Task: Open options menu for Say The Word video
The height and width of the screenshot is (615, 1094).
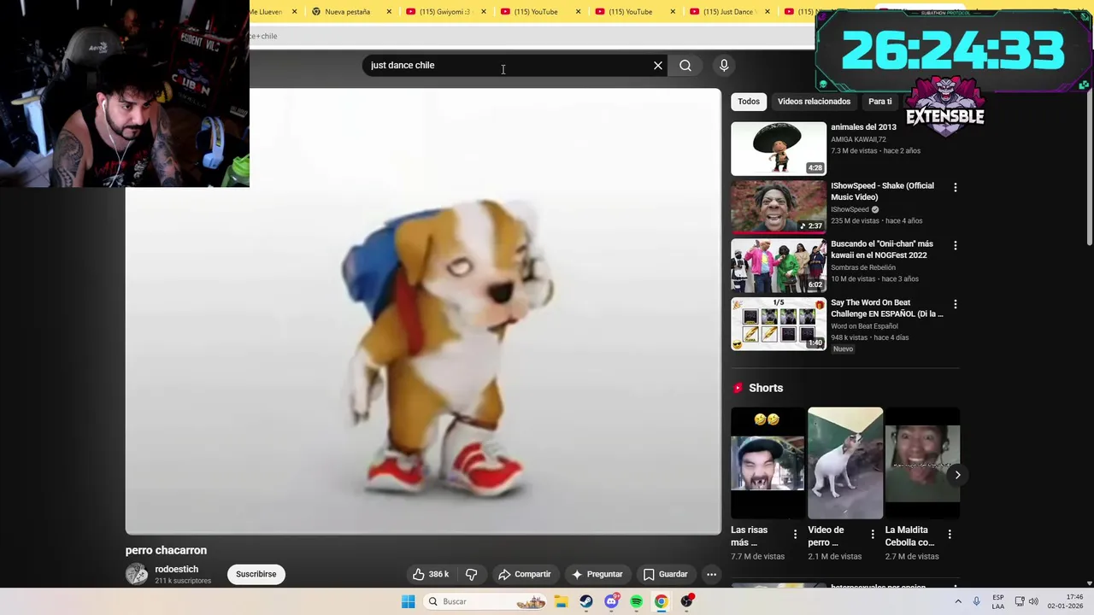Action: 956,304
